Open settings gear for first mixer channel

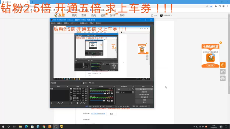(112, 93)
